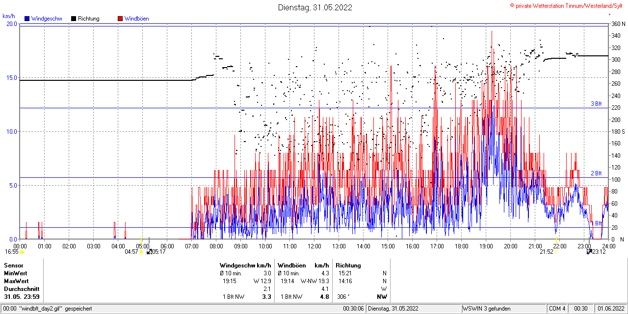628x314 pixels.
Task: Click the MinWert row label
Action: [16, 273]
